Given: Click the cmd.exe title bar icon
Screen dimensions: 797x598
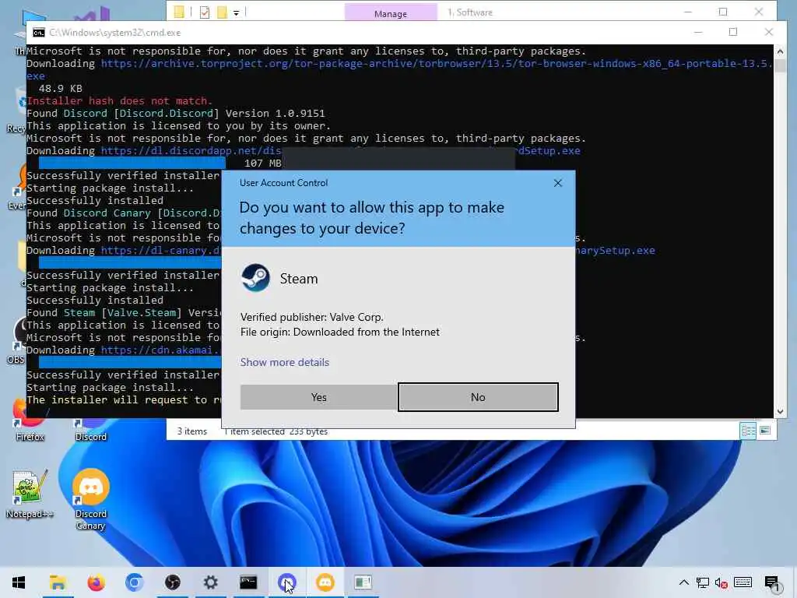Looking at the screenshot, I should [x=39, y=33].
